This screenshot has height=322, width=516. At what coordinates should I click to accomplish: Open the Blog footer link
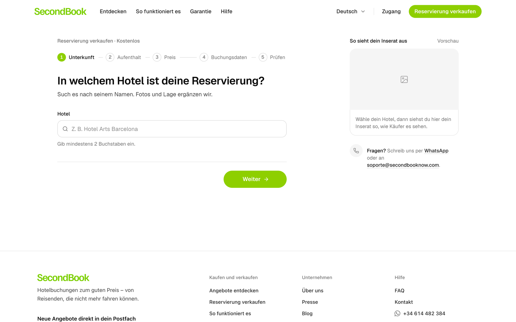point(307,313)
